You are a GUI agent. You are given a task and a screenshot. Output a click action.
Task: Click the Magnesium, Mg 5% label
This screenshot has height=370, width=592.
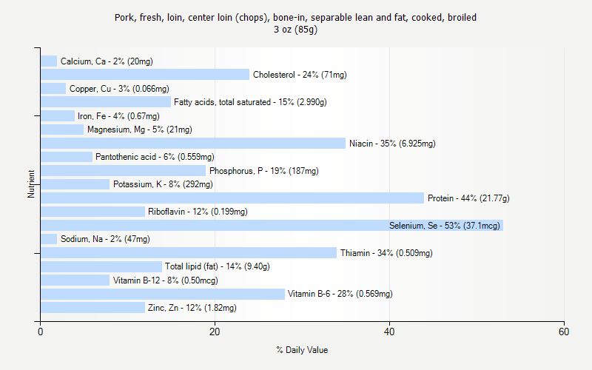coord(140,129)
